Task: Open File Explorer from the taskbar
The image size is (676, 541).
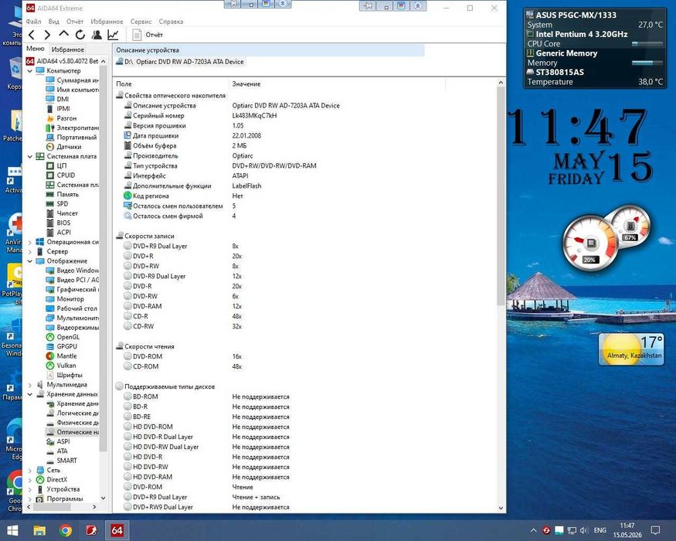Action: pos(39,530)
